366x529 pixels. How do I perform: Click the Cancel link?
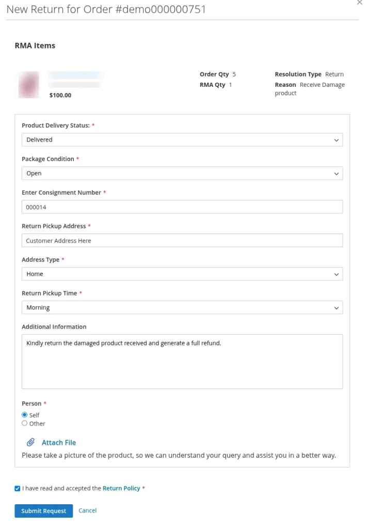click(87, 510)
